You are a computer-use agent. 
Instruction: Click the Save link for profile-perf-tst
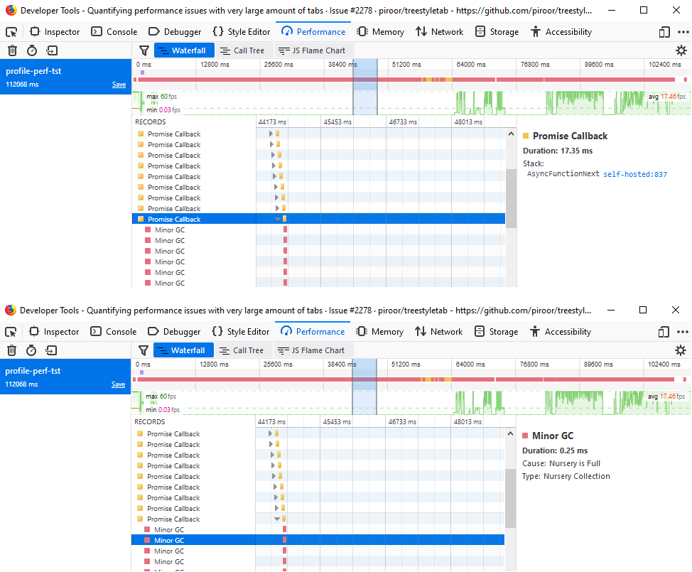119,84
